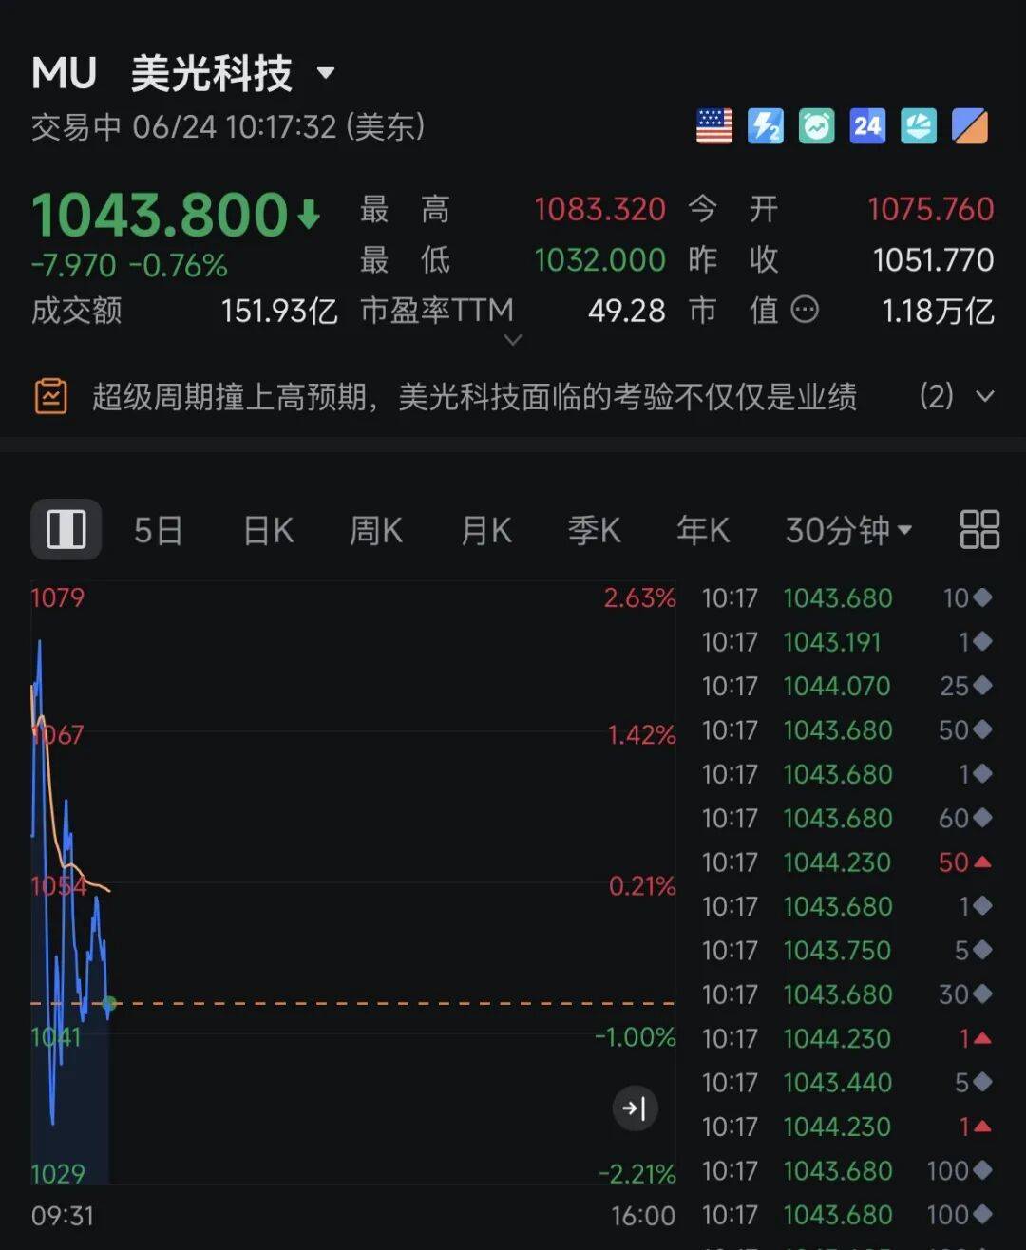The image size is (1026, 1250).
Task: Open the green alarm clock alert icon
Action: 817,126
